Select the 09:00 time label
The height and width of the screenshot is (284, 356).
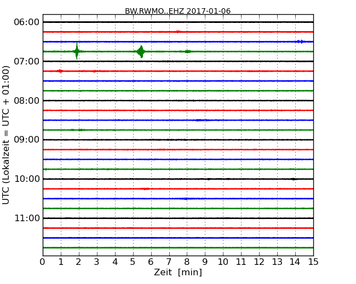27,140
